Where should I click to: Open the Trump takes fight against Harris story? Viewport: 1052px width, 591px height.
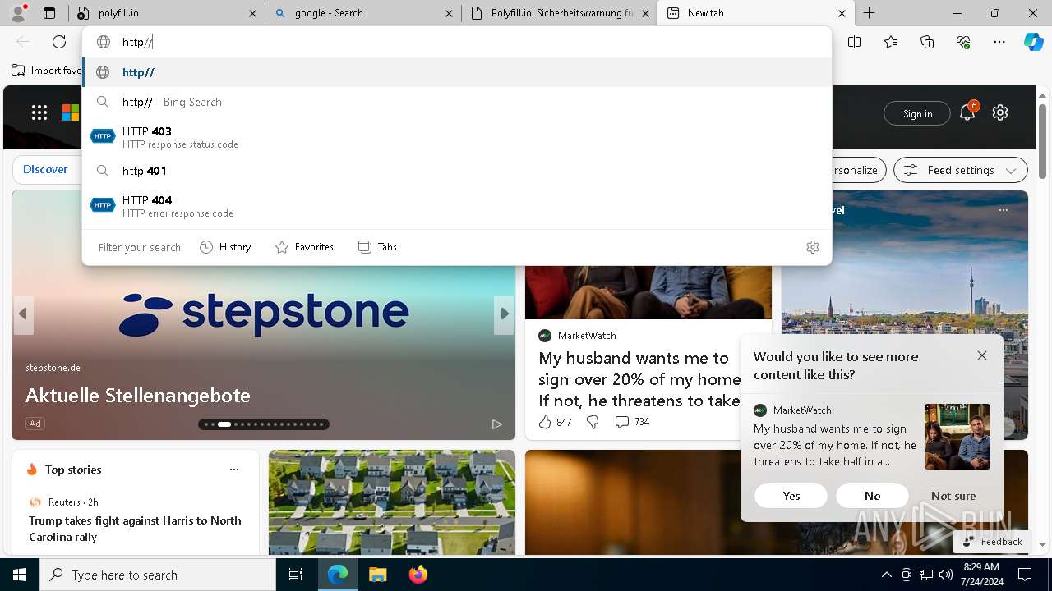135,529
